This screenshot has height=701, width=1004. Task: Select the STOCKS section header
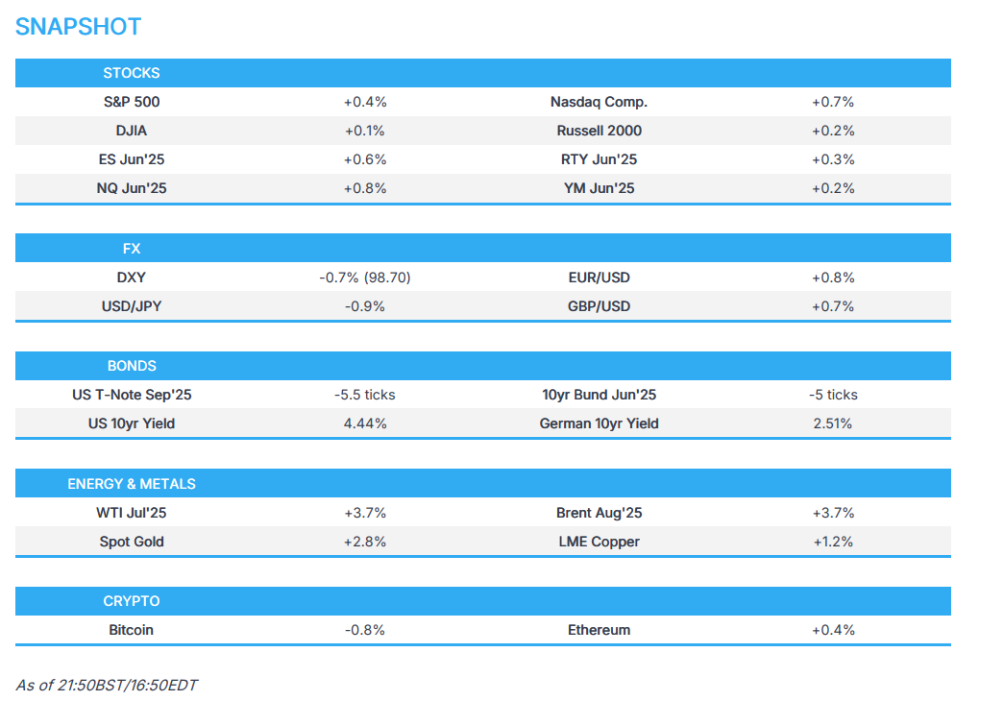click(132, 73)
